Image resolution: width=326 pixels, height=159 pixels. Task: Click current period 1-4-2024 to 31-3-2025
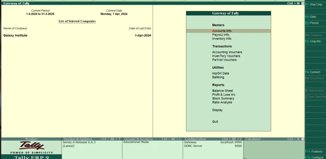tap(40, 14)
